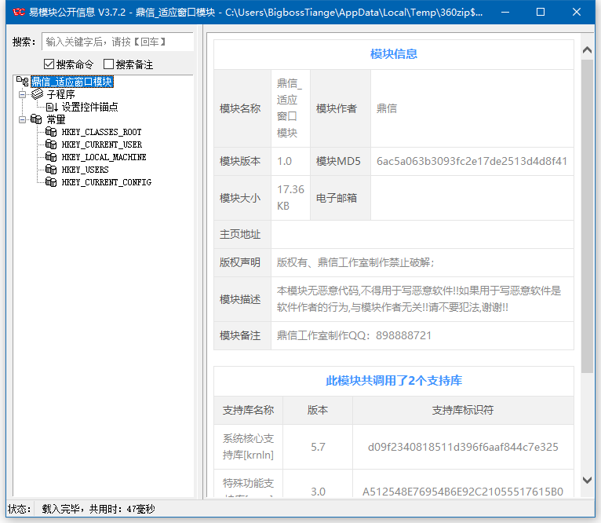Click the module MD5 value cell

472,161
